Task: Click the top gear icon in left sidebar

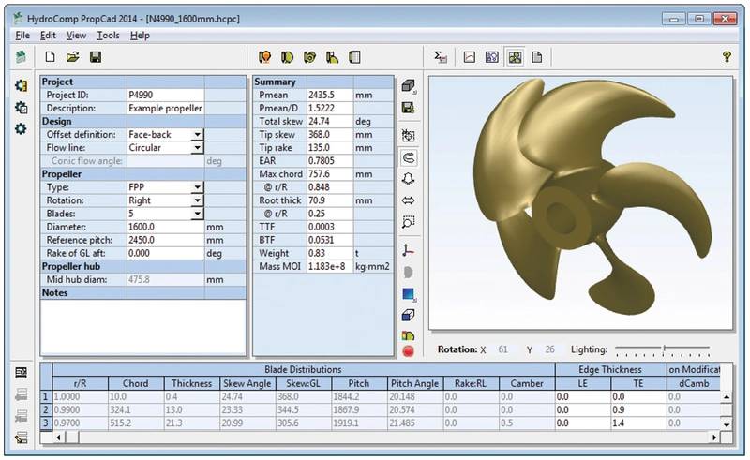Action: [21, 85]
